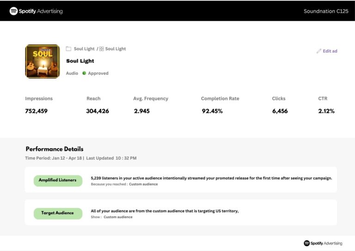Click the Reach metric label
Screen dimensions: 355x251
pyautogui.click(x=93, y=98)
